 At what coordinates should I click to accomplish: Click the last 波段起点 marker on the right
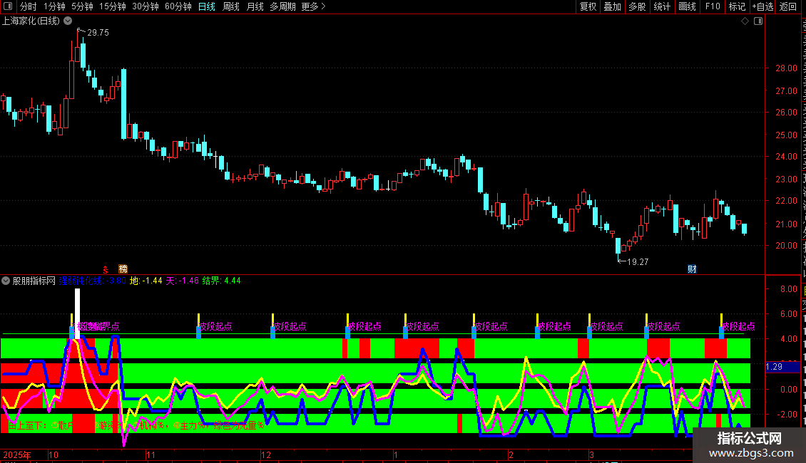[739, 326]
